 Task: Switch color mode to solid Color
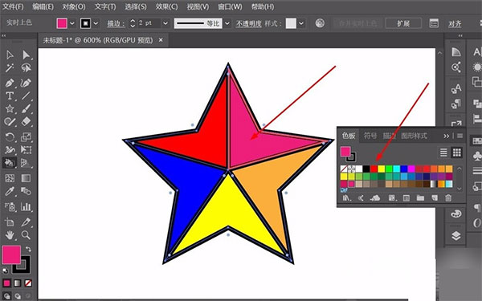[6, 283]
